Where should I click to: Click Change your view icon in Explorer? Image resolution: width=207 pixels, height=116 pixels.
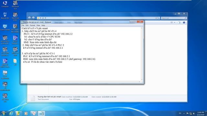click(172, 23)
